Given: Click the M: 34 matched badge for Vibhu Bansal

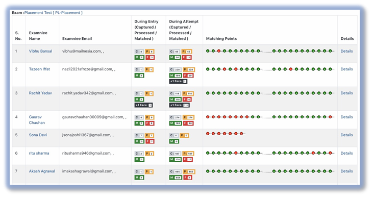Looking at the screenshot, I should point(175,57).
